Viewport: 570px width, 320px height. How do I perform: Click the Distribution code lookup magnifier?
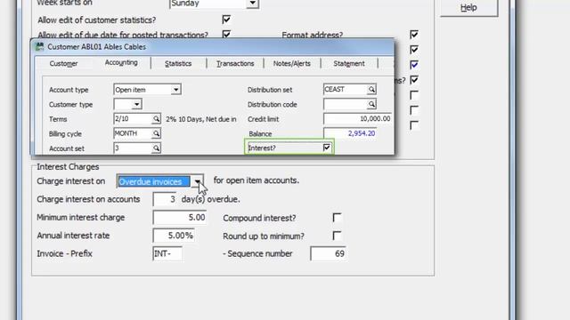coord(371,104)
